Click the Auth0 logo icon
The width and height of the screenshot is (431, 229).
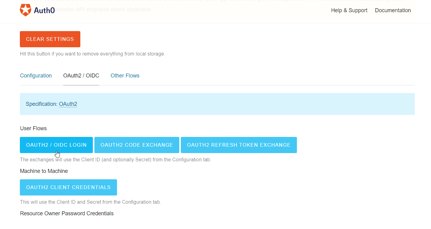pos(26,10)
